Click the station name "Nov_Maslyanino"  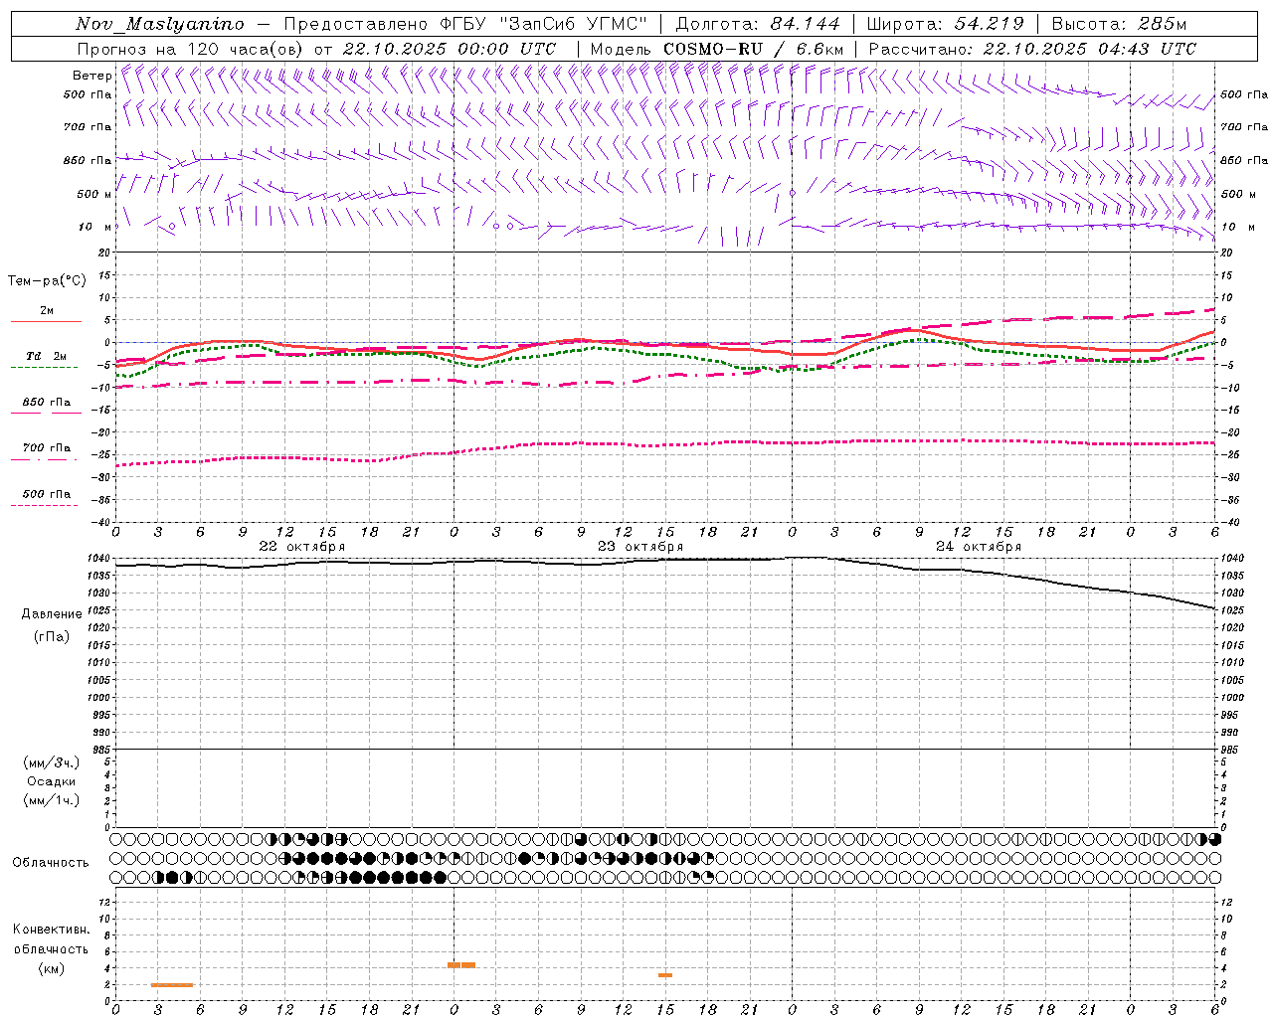click(160, 24)
